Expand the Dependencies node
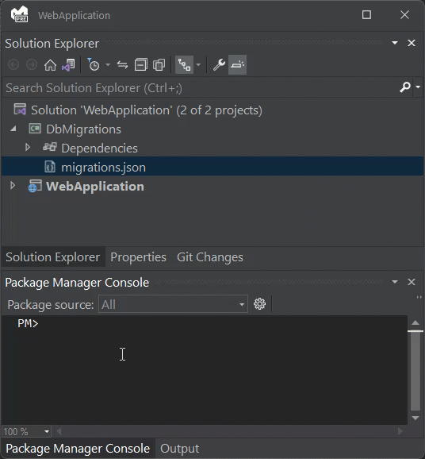The image size is (425, 459). [28, 148]
